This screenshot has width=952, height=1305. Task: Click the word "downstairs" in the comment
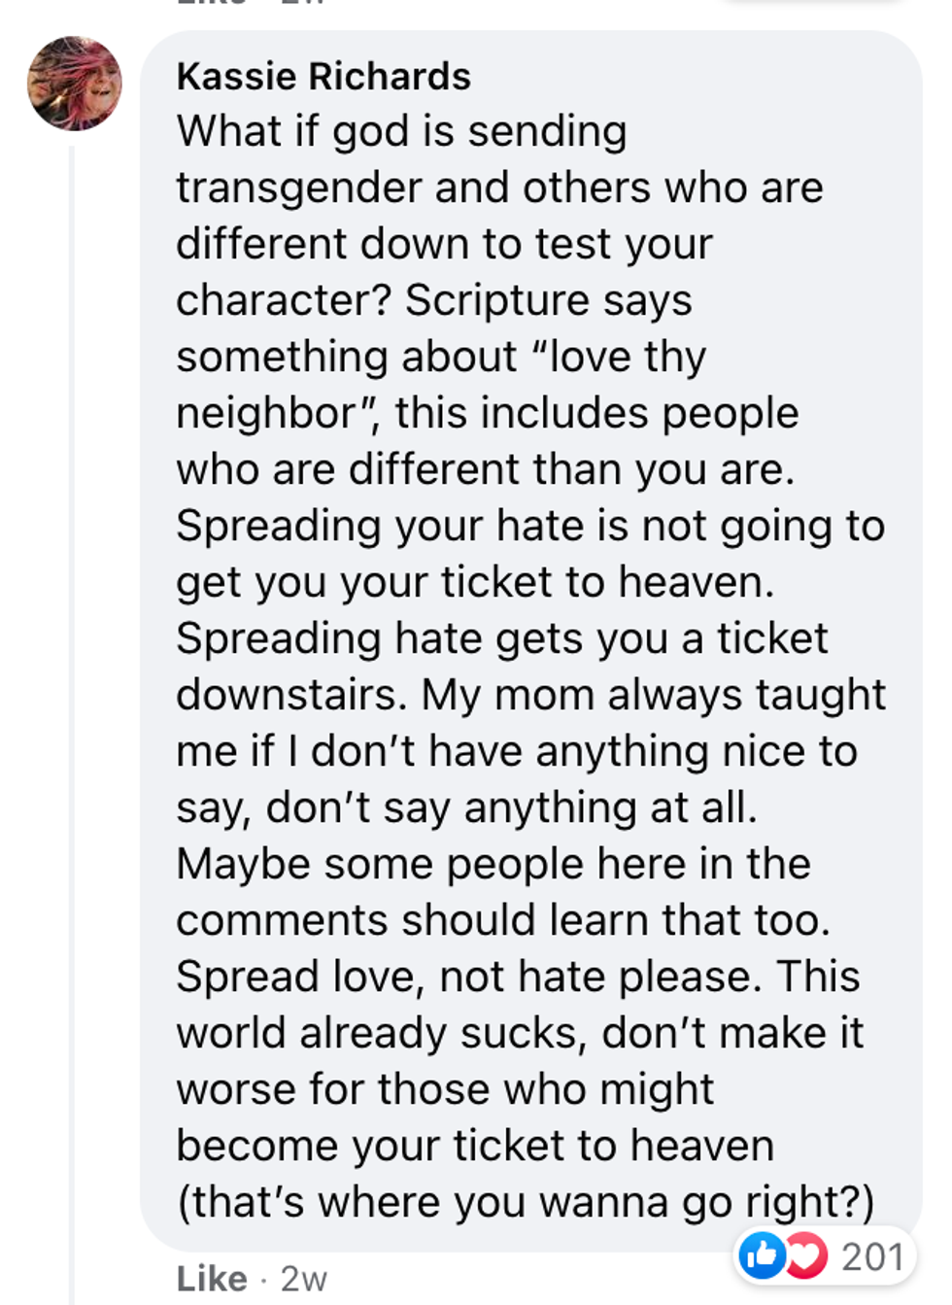click(x=289, y=695)
